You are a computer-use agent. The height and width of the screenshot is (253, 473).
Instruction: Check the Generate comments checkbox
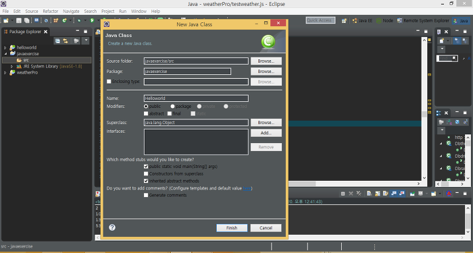[x=146, y=195]
